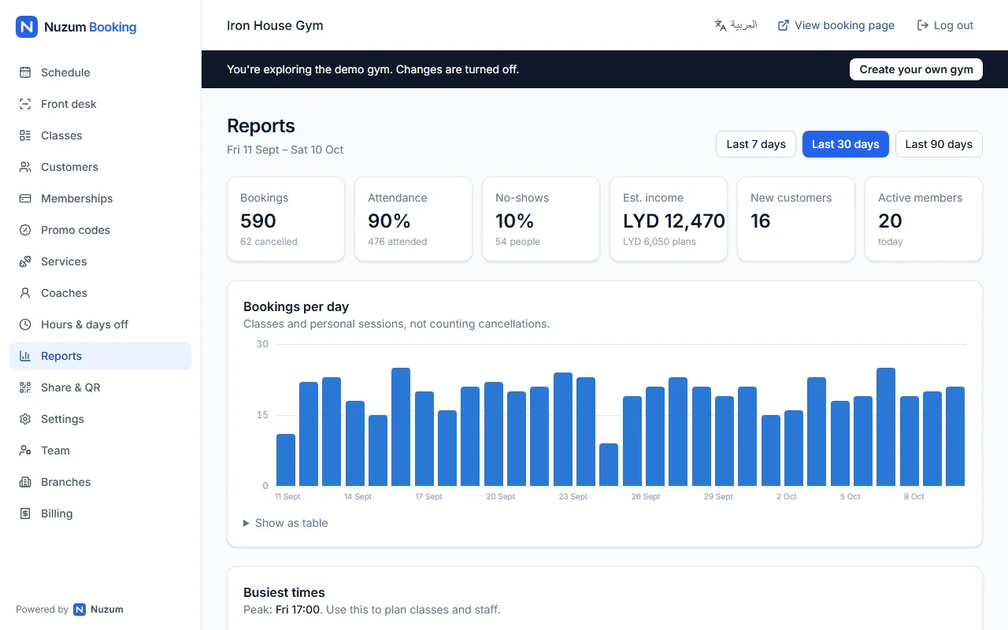Click the Settings gear icon

coord(25,419)
